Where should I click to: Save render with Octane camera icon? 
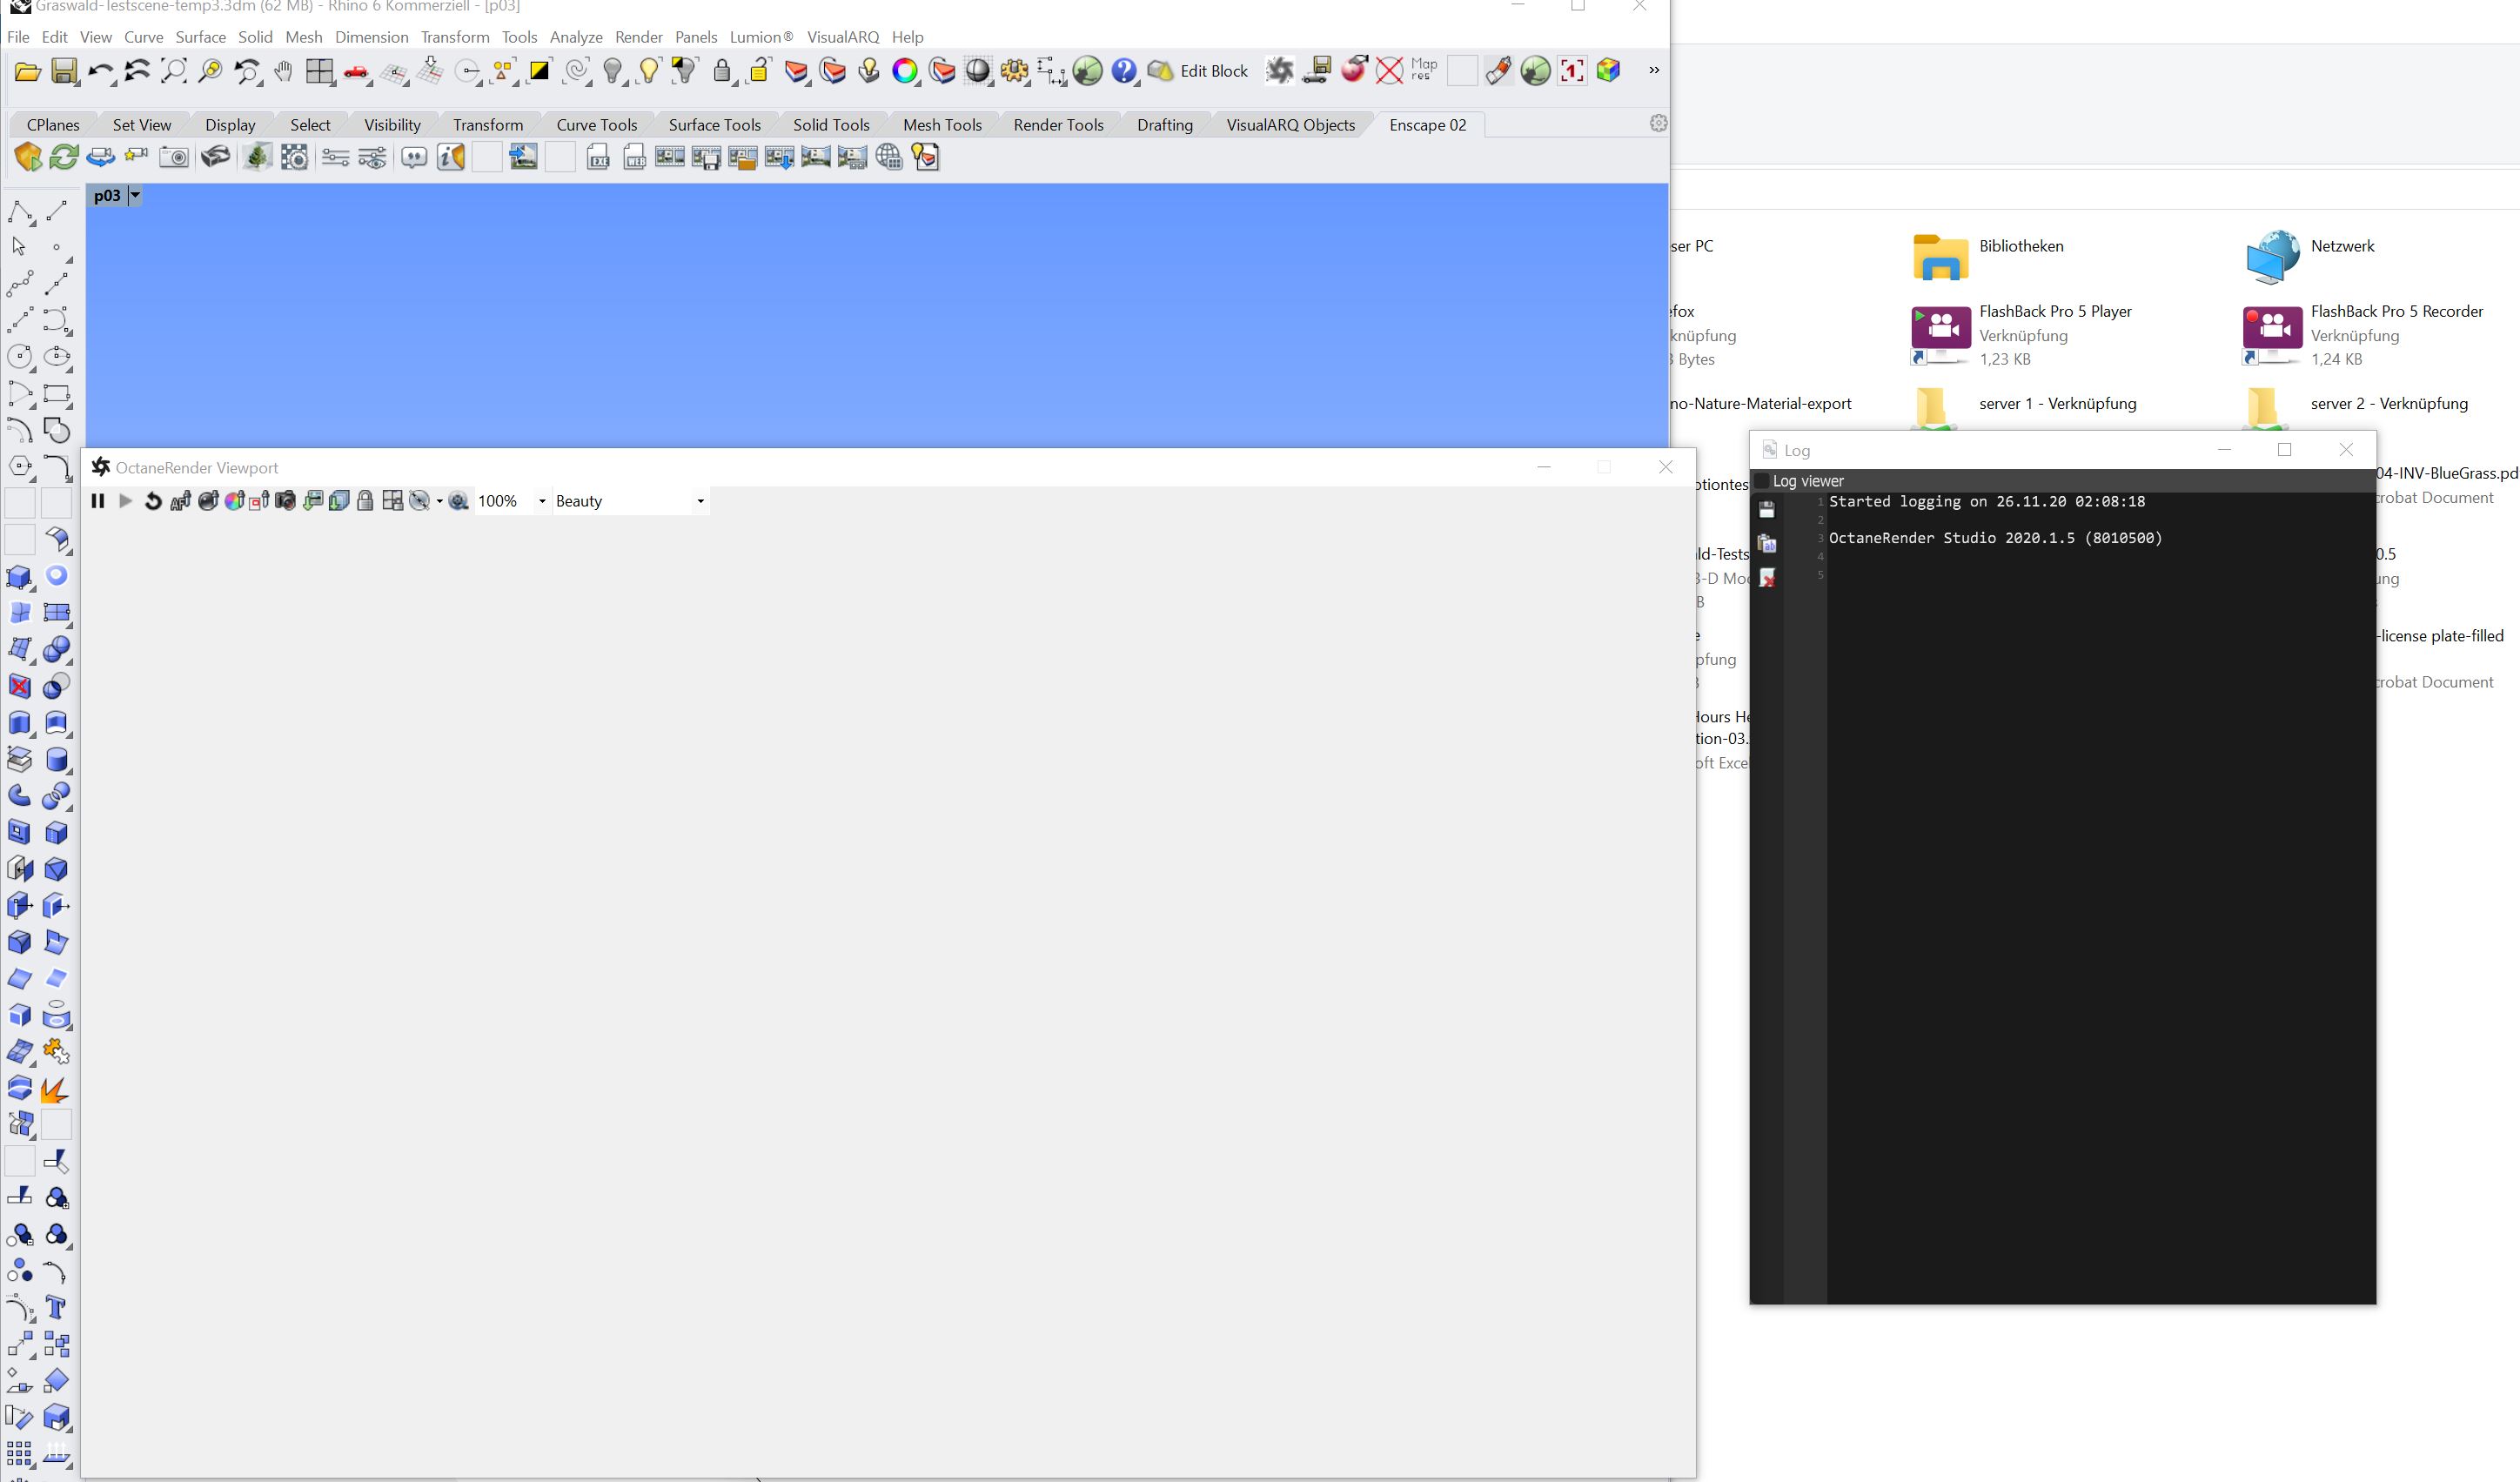tap(285, 501)
